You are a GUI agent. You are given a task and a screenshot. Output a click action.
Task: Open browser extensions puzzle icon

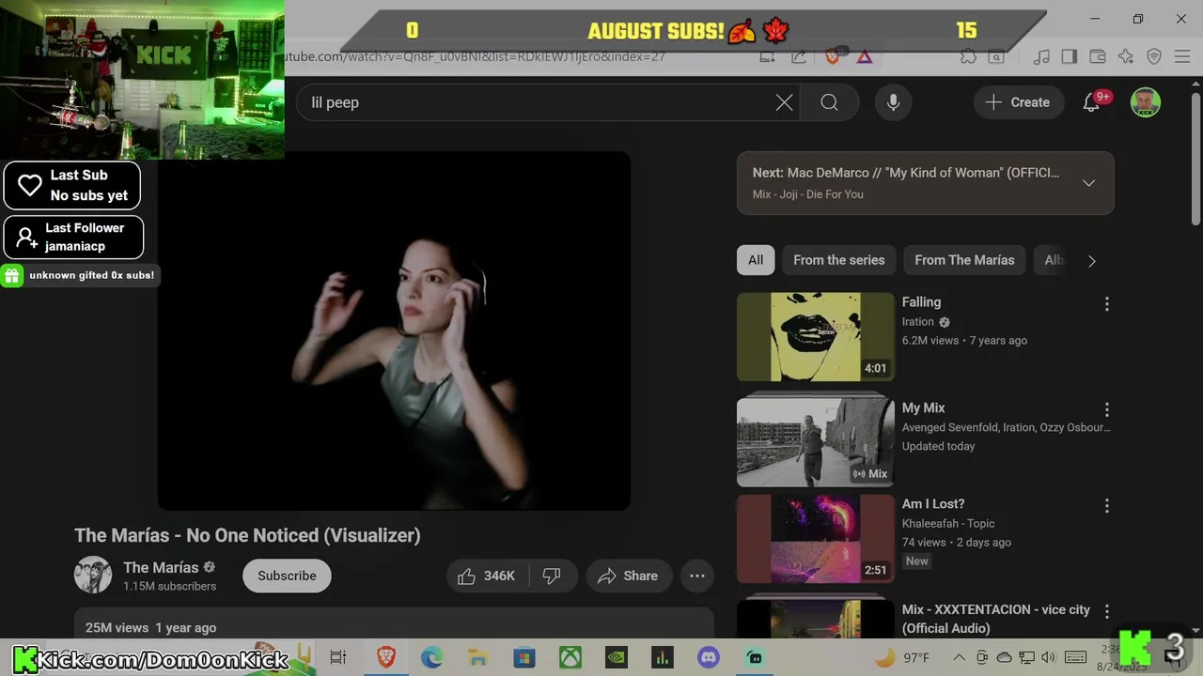coord(968,56)
